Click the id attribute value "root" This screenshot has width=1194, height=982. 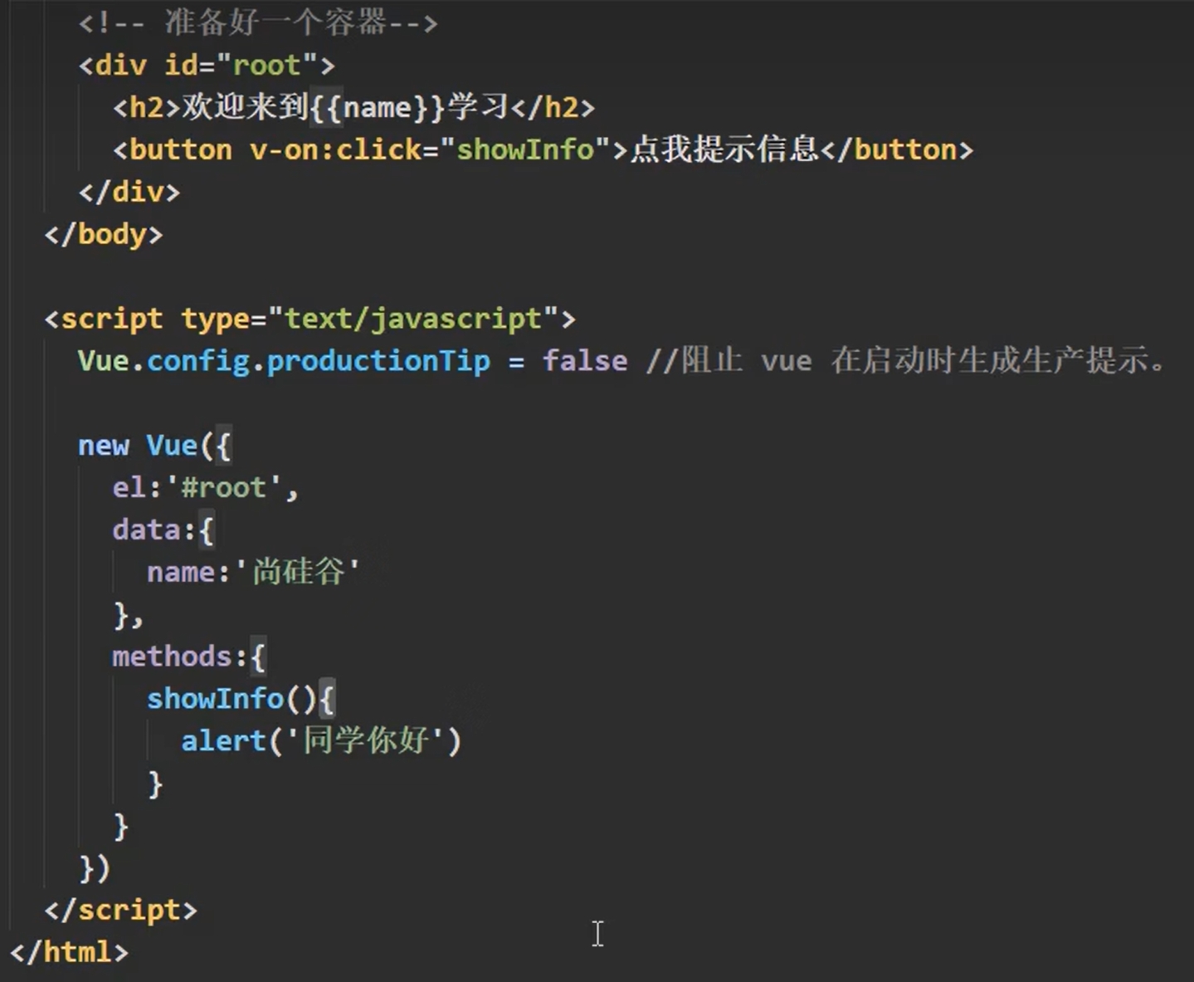coord(267,65)
